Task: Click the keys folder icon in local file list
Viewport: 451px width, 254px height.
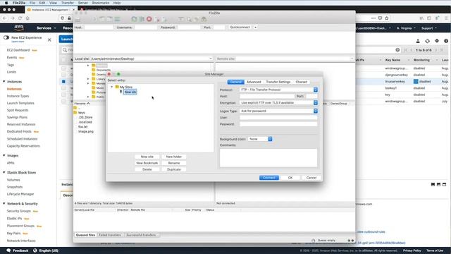Action: (75, 113)
